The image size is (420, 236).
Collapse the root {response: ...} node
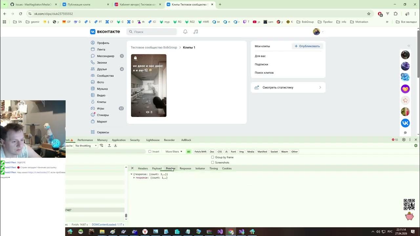pyautogui.click(x=132, y=174)
